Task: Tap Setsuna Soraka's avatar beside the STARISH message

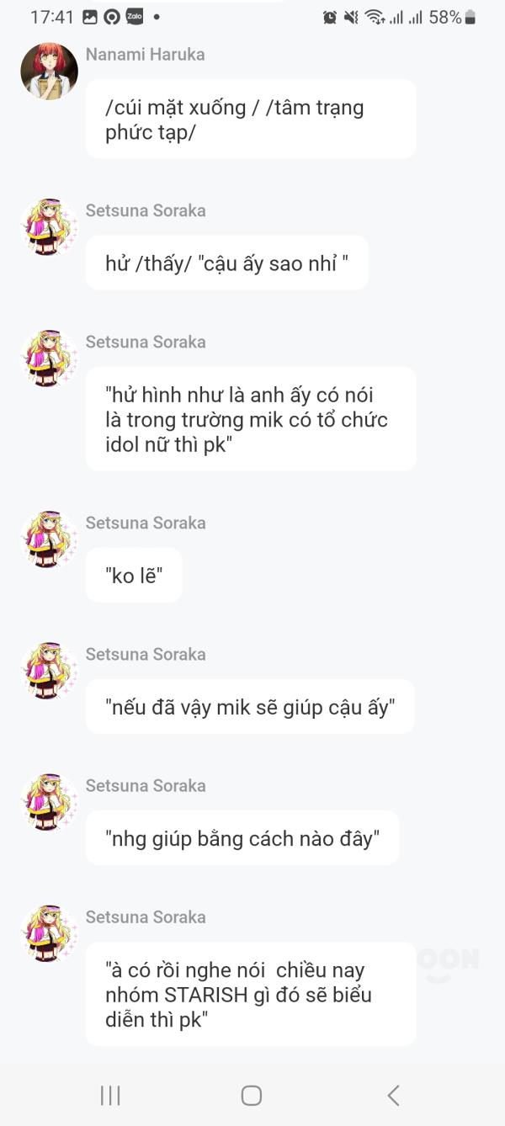Action: coord(49,933)
